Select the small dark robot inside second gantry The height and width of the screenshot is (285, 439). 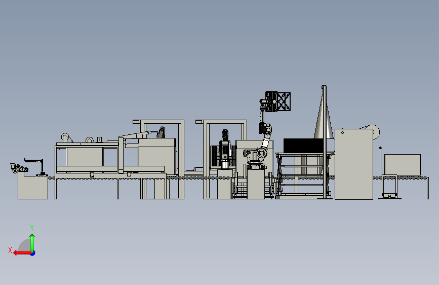(225, 149)
